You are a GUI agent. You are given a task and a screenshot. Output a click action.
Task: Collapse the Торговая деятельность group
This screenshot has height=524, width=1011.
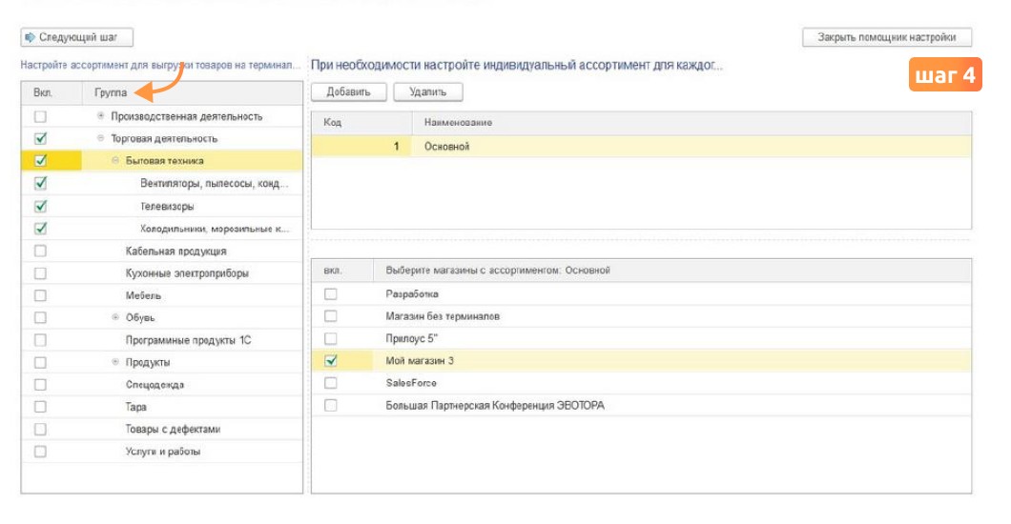pyautogui.click(x=100, y=138)
